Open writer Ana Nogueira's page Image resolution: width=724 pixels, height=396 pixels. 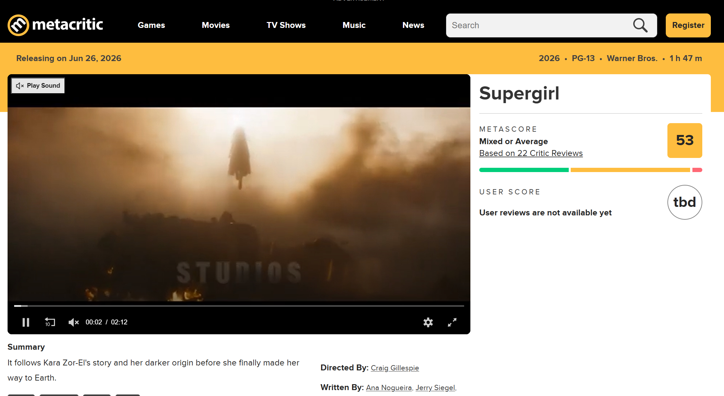389,388
